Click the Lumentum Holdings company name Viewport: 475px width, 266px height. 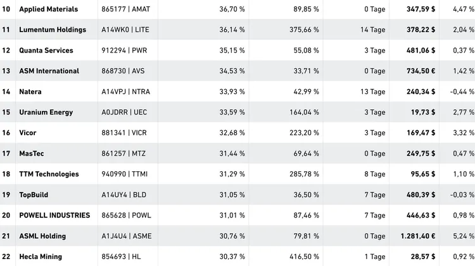click(x=53, y=30)
